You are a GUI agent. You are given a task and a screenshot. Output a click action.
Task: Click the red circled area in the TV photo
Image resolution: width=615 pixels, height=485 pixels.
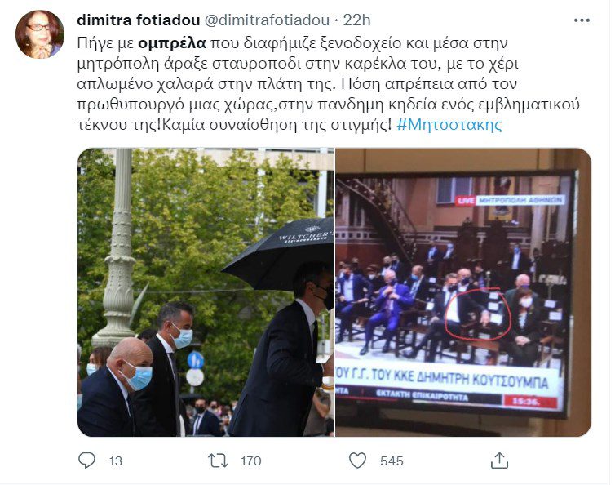pyautogui.click(x=477, y=314)
